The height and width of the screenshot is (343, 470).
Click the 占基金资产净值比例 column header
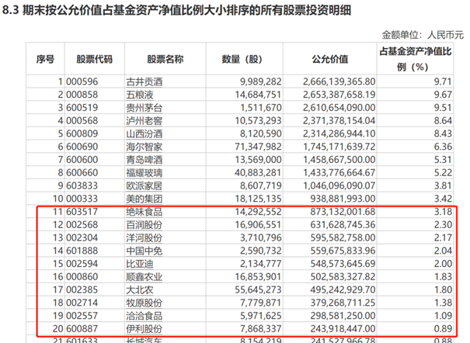(415, 59)
